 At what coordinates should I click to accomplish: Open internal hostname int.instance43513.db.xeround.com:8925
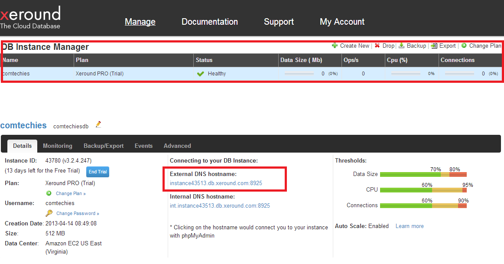pyautogui.click(x=220, y=205)
